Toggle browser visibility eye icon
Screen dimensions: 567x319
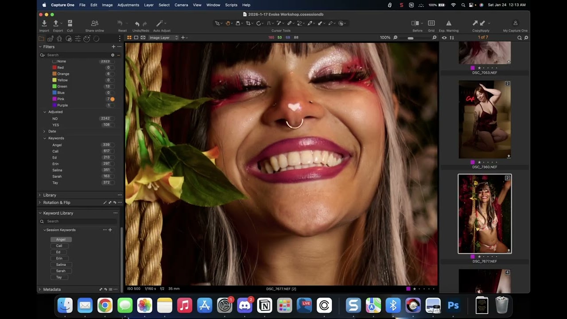[x=444, y=38]
